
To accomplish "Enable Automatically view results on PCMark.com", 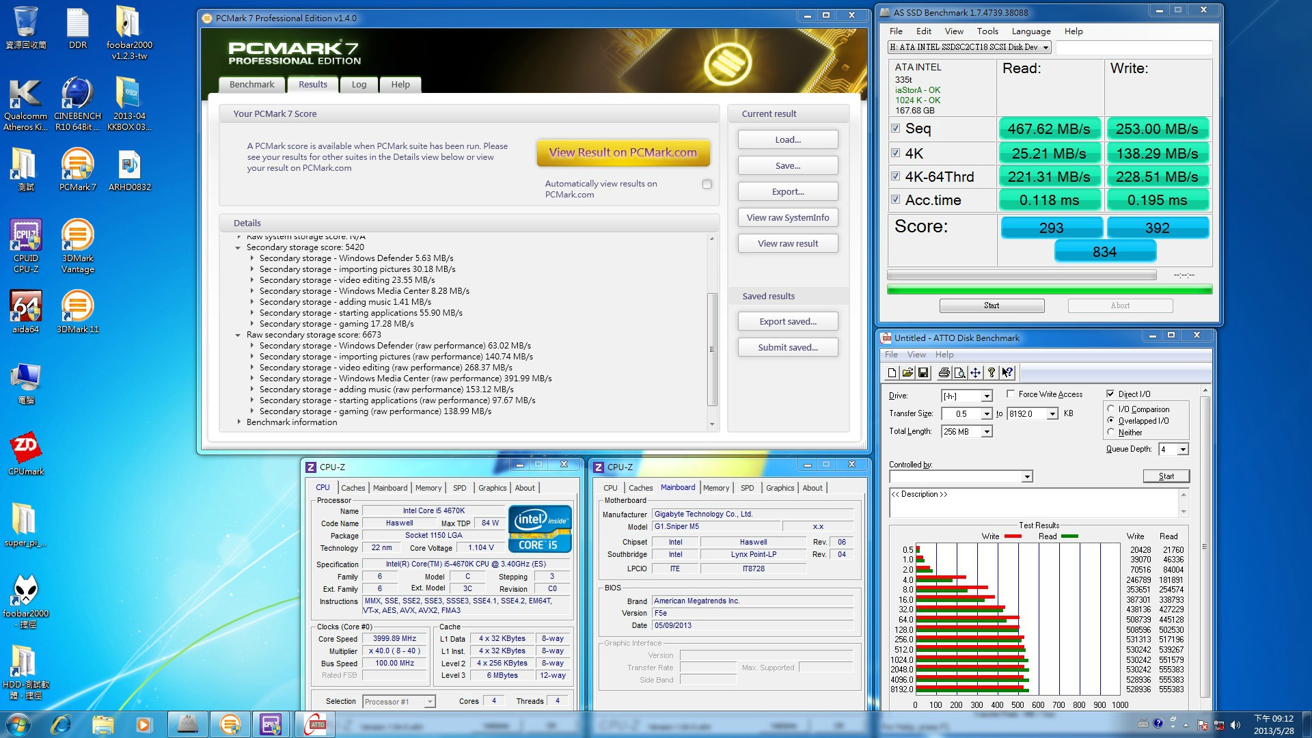I will 707,184.
